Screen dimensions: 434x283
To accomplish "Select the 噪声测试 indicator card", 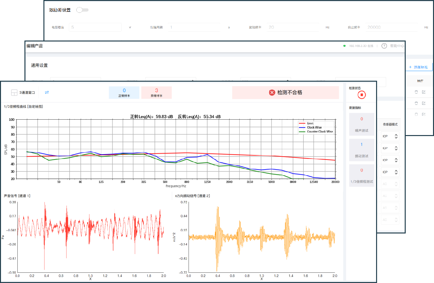I will [x=362, y=124].
